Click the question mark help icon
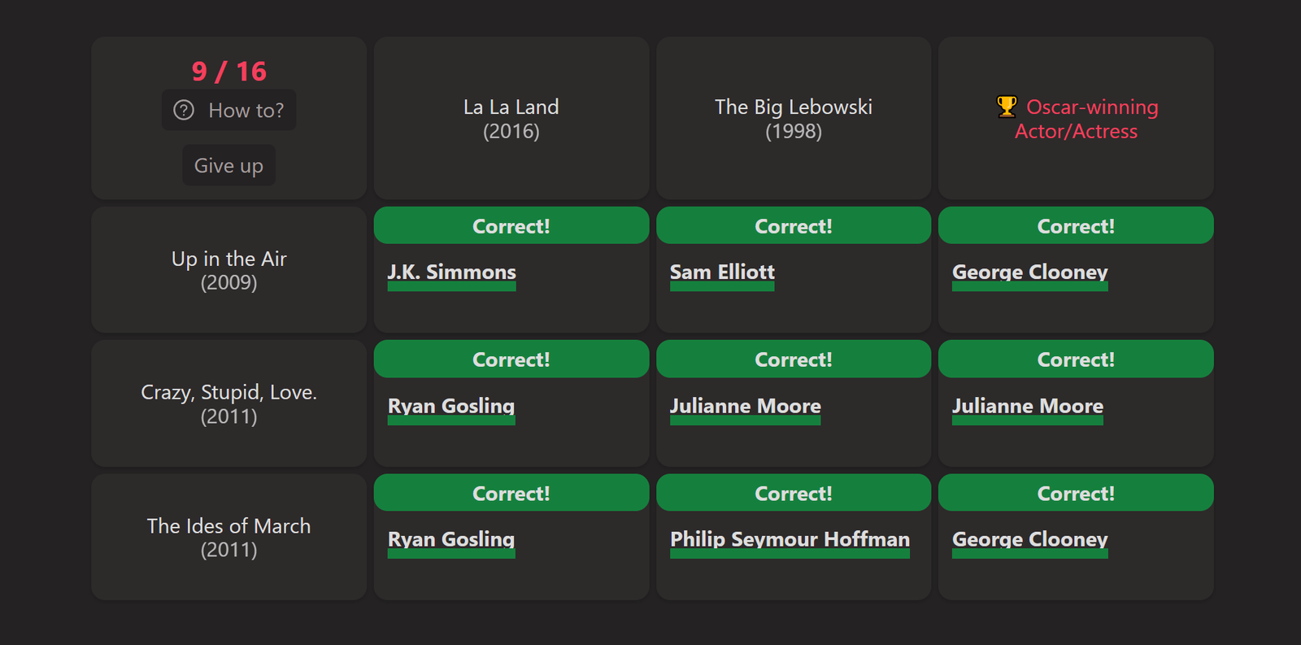1301x645 pixels. 185,110
